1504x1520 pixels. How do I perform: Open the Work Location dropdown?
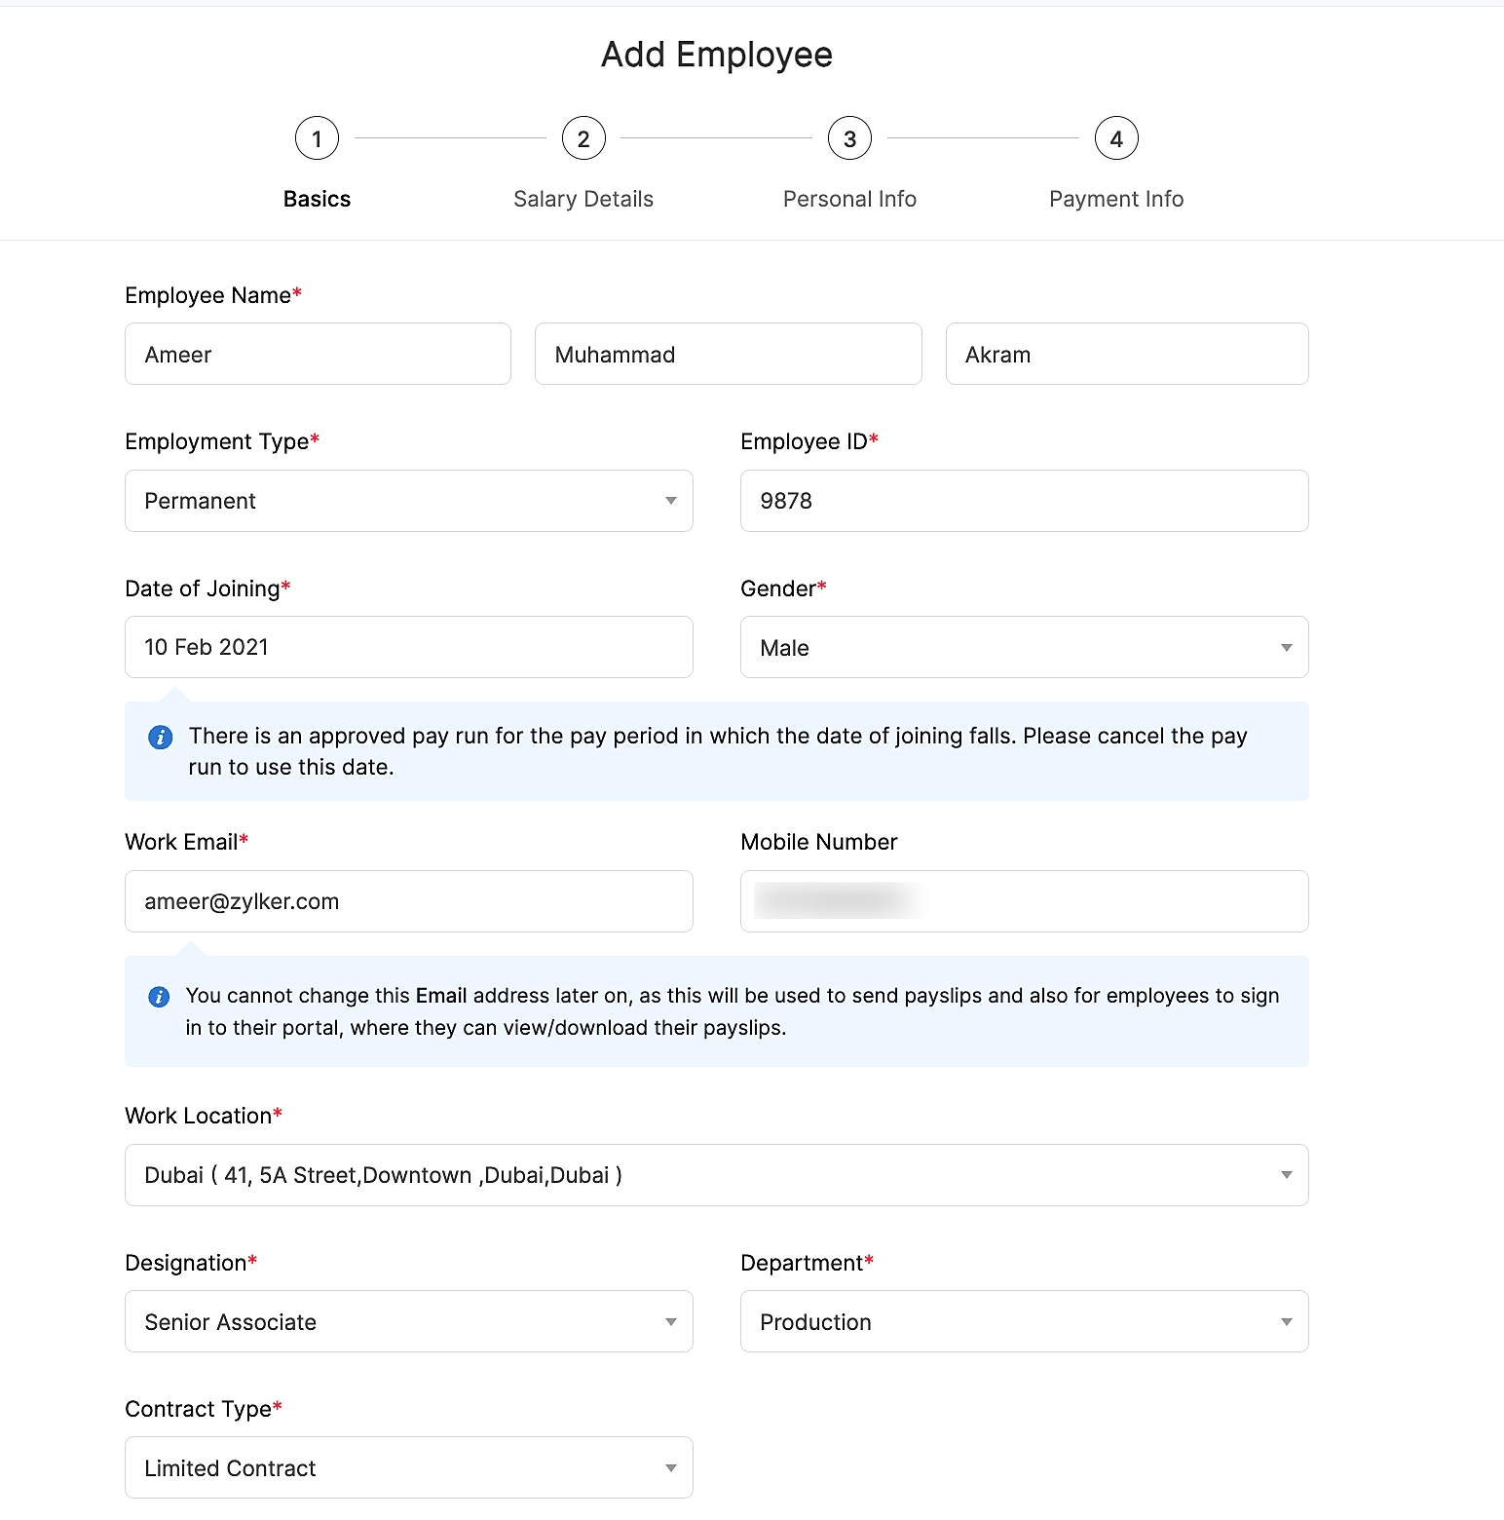pyautogui.click(x=716, y=1175)
